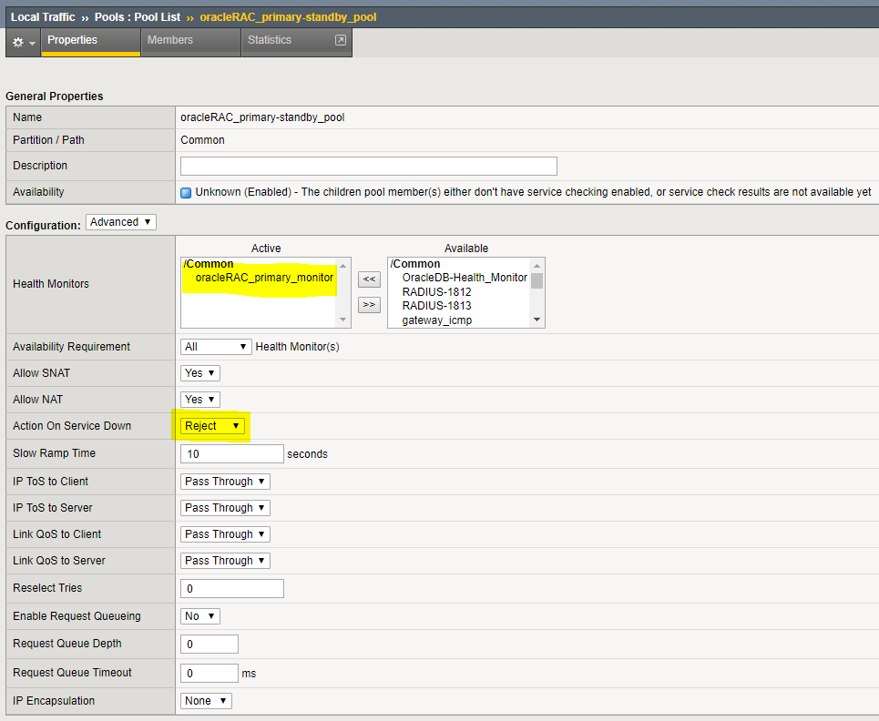Select gateway_icmp in Available monitors
This screenshot has height=721, width=879.
tap(436, 320)
